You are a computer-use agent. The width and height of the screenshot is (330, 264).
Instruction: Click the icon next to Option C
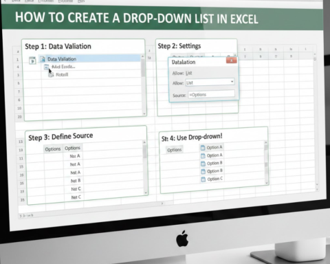tap(203, 179)
